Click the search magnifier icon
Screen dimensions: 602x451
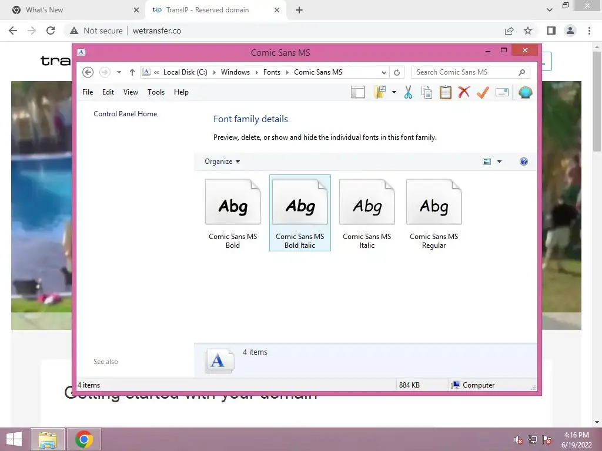point(522,72)
